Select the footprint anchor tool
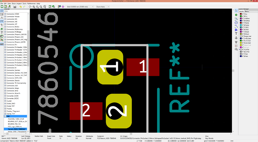 click(236, 38)
